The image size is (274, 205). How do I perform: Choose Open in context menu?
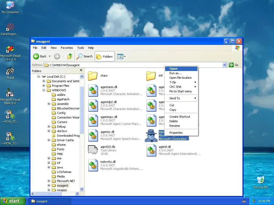[181, 69]
